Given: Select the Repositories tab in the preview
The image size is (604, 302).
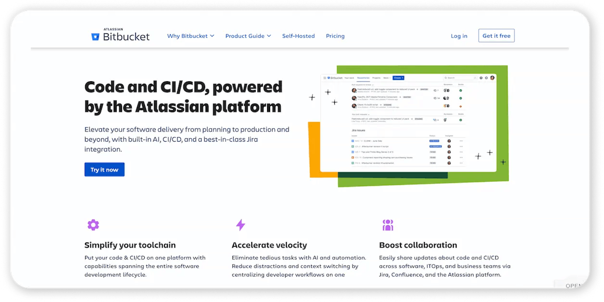Looking at the screenshot, I should tap(363, 78).
